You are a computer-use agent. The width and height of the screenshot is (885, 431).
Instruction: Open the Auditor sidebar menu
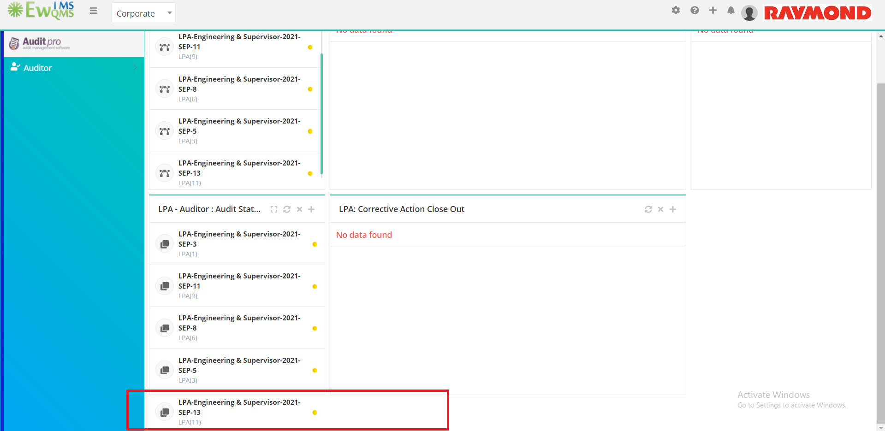click(74, 68)
